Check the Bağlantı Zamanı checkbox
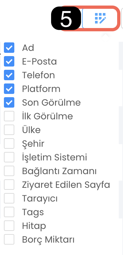123x255 pixels. pos(9,171)
